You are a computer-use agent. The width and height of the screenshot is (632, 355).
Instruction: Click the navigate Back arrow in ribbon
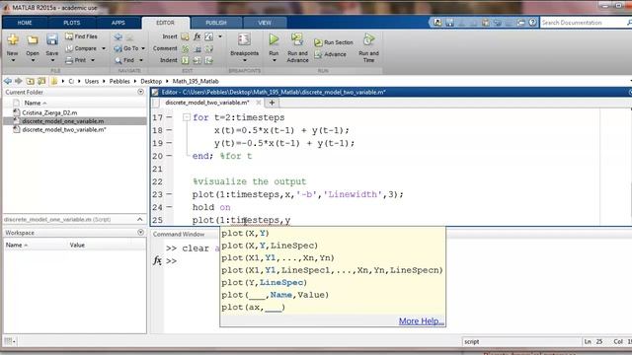(x=118, y=37)
